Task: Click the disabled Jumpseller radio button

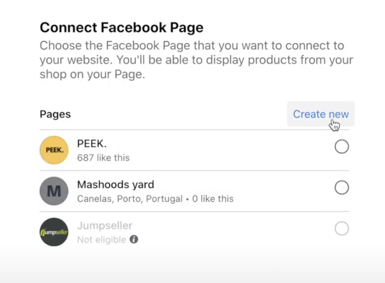Action: pos(342,229)
